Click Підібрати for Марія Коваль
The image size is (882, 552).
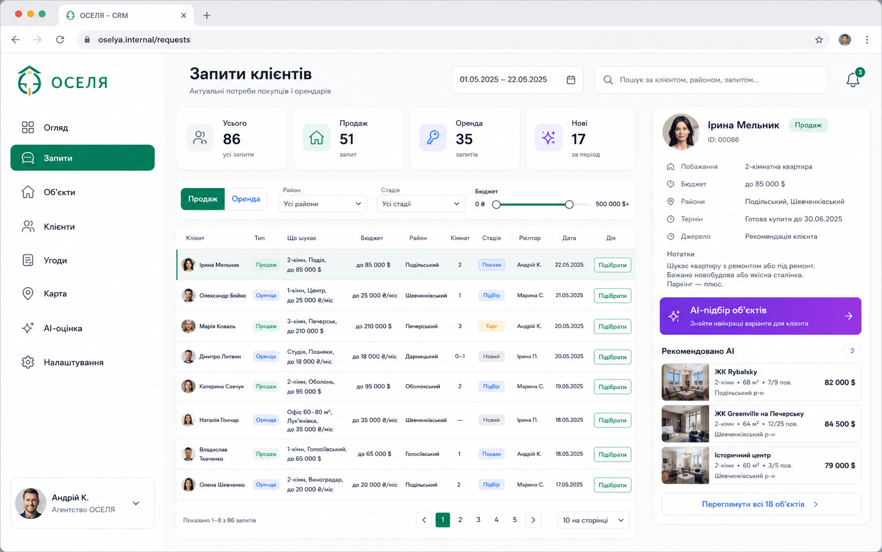[612, 326]
